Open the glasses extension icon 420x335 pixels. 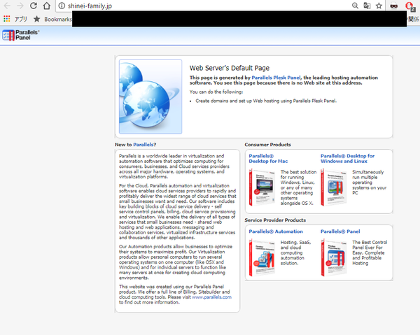(393, 6)
